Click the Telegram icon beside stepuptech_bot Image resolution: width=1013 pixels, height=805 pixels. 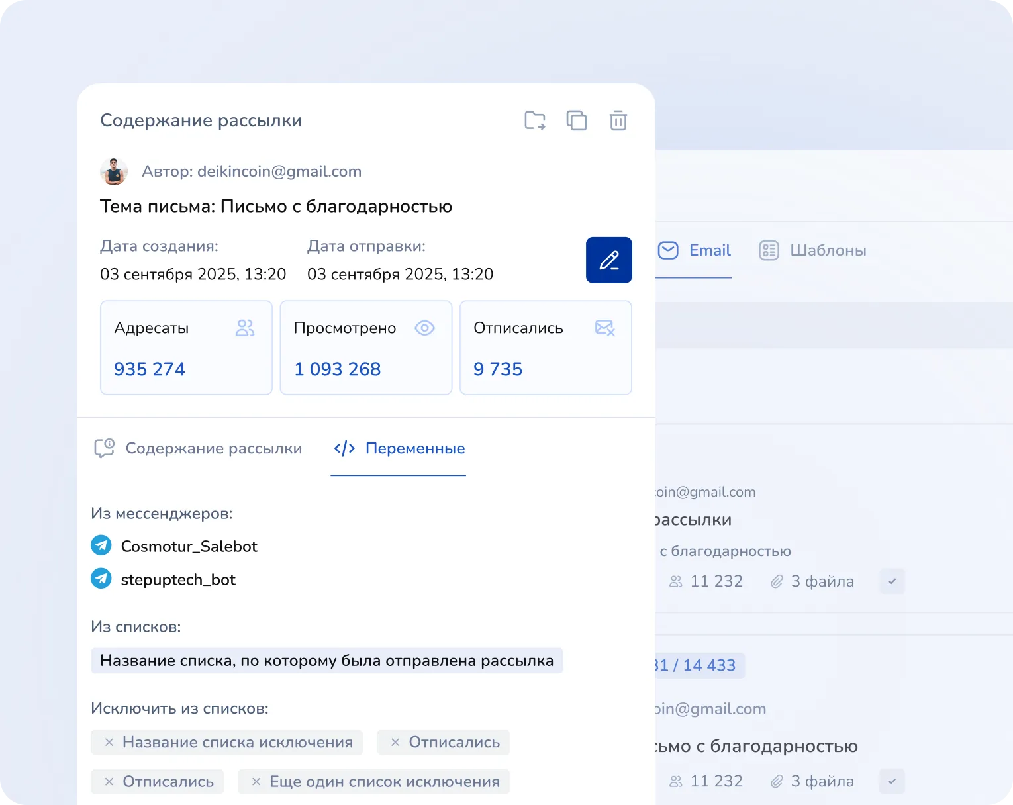[101, 578]
